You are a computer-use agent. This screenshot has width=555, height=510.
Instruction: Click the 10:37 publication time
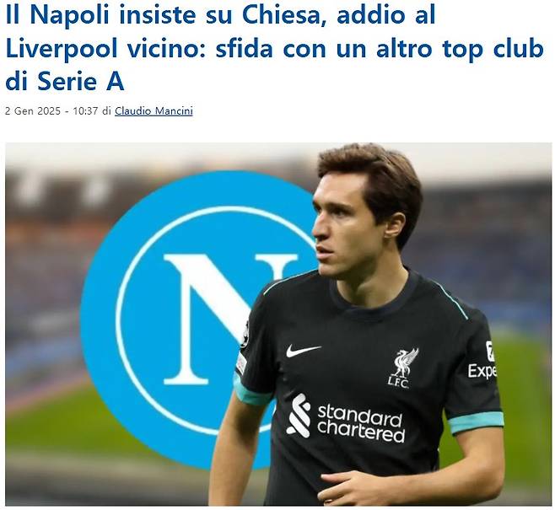85,111
